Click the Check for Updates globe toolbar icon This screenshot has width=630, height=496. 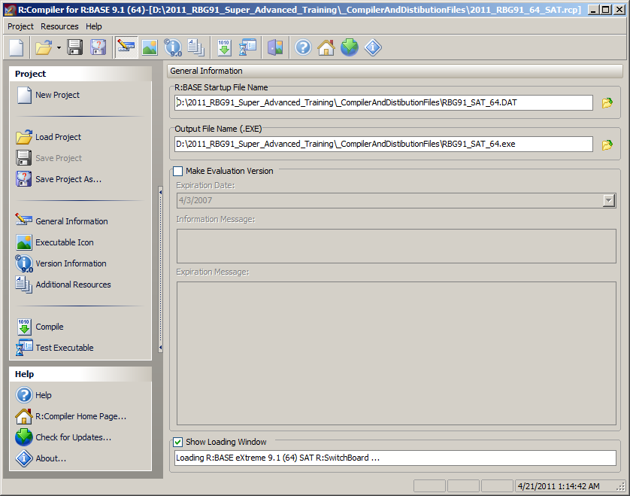pyautogui.click(x=349, y=47)
